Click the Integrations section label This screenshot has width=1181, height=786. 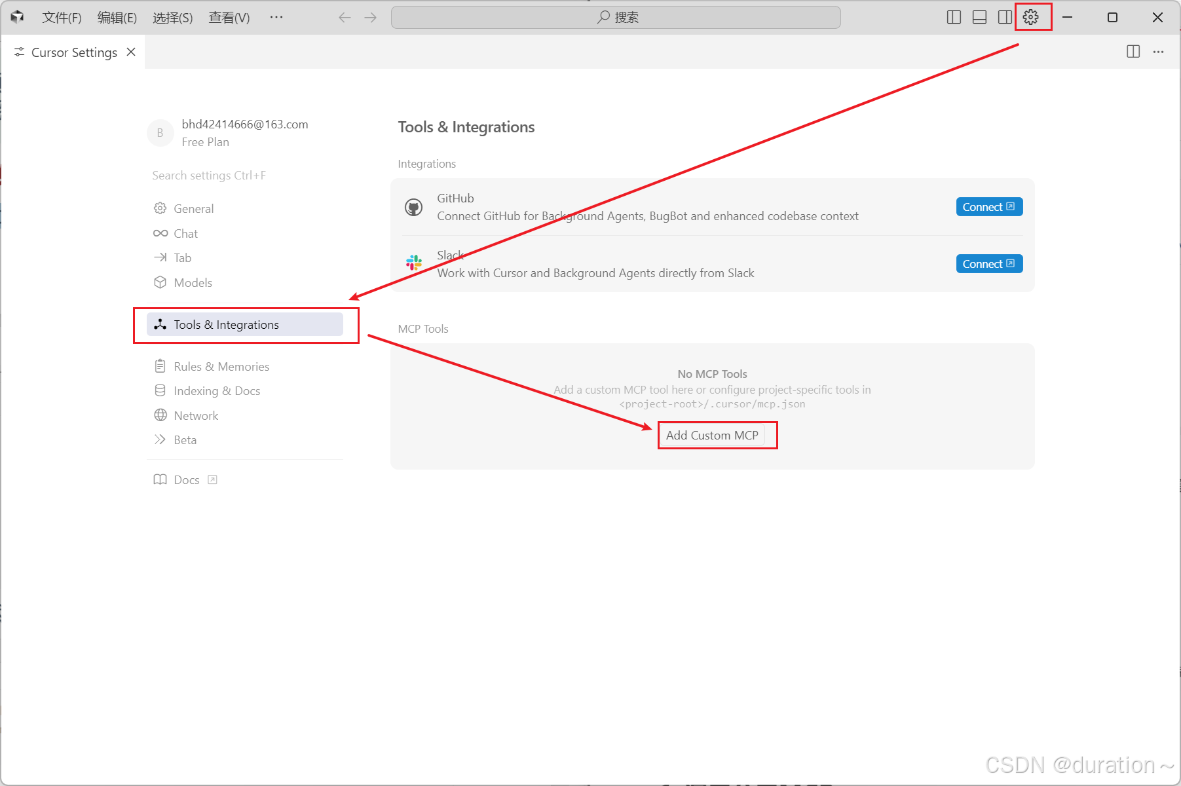pyautogui.click(x=427, y=164)
